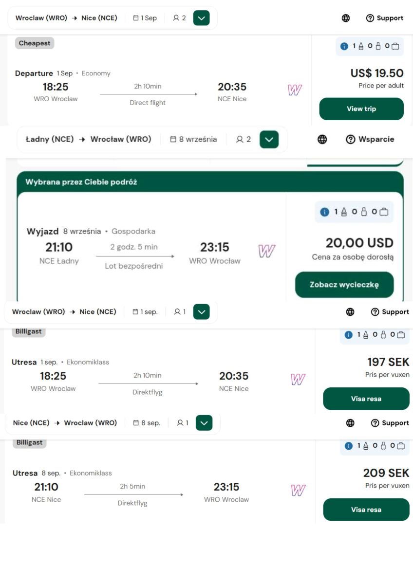Select the 1 Sep date field
Viewport: 413px width, 584px height.
pos(145,18)
